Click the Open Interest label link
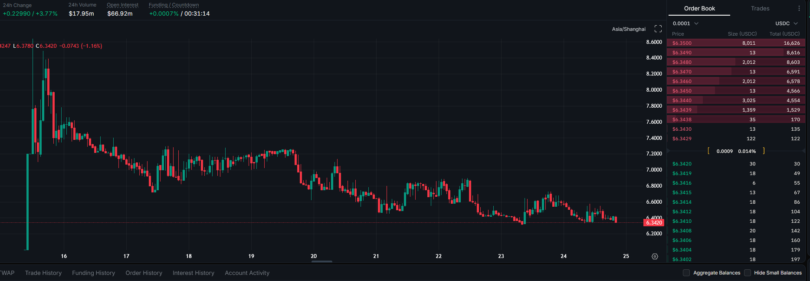 click(x=123, y=5)
